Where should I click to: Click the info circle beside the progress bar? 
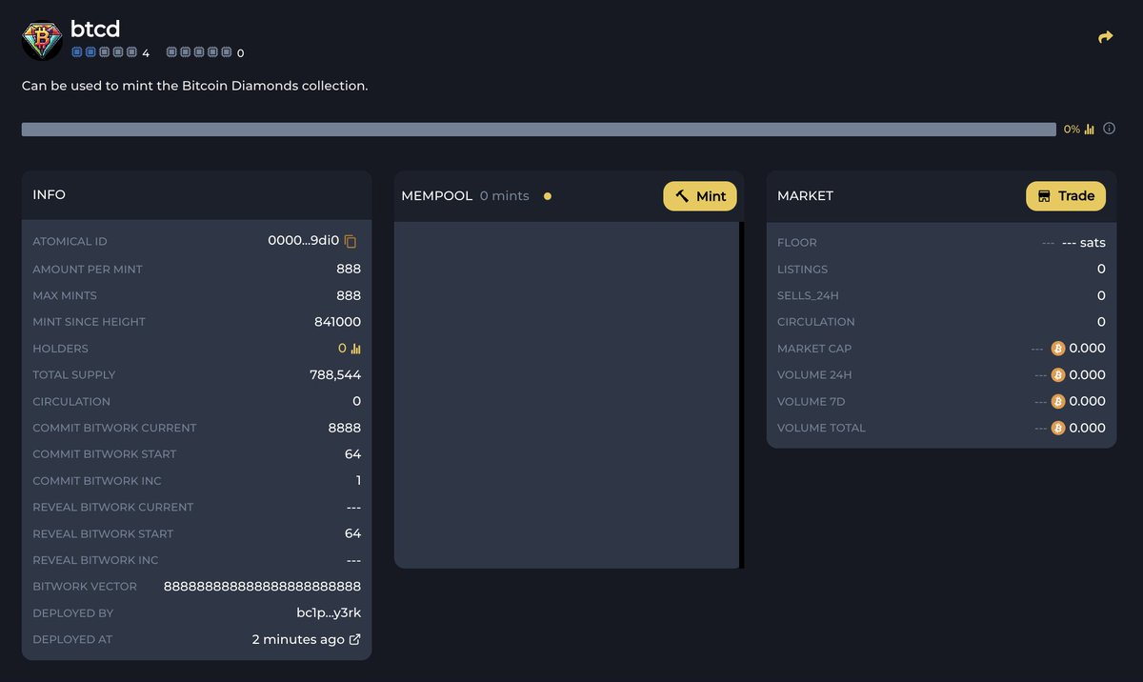click(x=1109, y=128)
